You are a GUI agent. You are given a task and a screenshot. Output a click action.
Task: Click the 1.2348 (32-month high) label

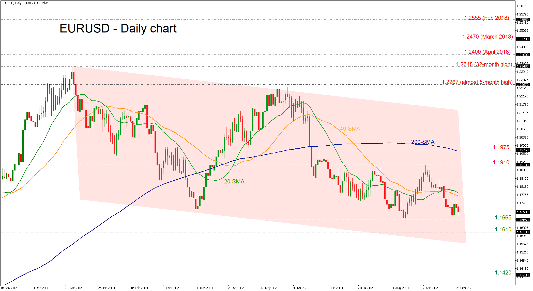coord(484,64)
